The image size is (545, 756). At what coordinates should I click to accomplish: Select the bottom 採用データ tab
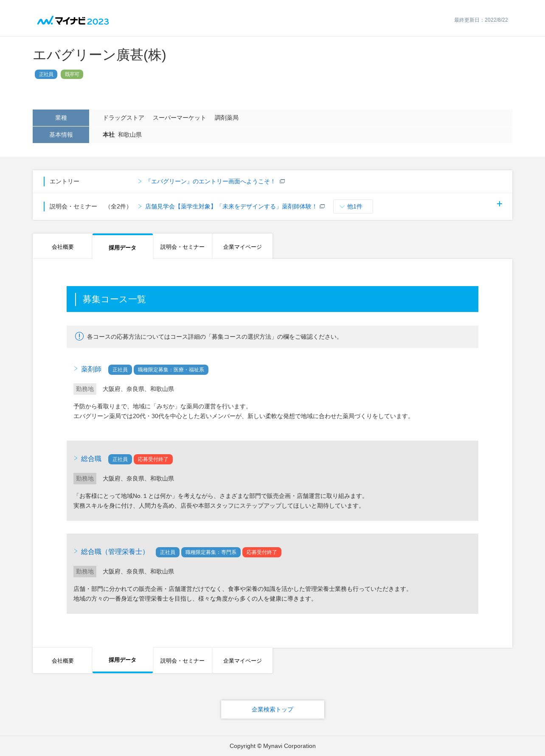point(122,660)
